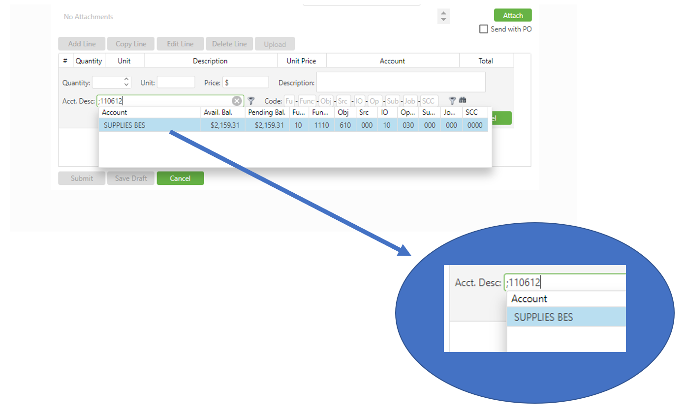687x414 pixels.
Task: Open account lookup with binoculars icon
Action: pos(463,100)
